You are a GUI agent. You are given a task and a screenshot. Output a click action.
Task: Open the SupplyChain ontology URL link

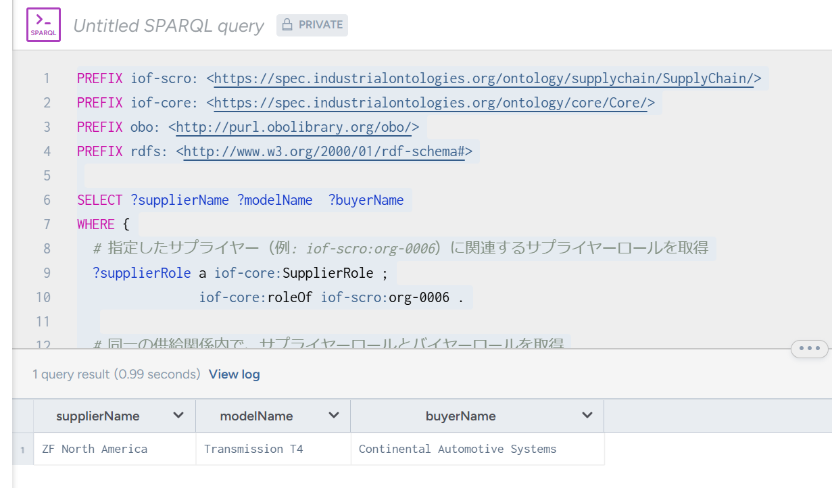click(484, 78)
